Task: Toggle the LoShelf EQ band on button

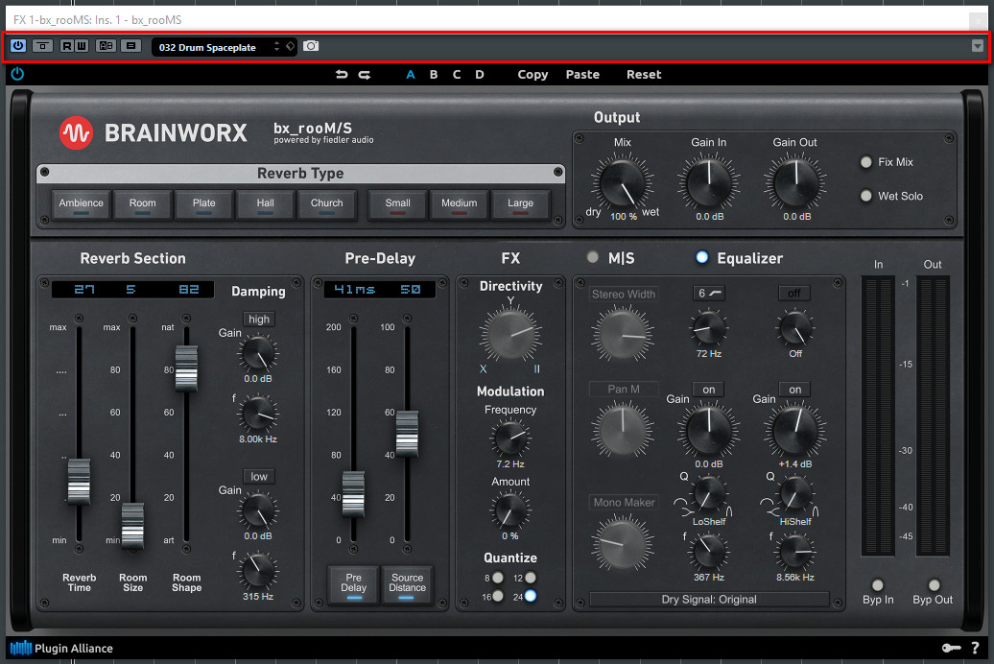Action: (709, 390)
